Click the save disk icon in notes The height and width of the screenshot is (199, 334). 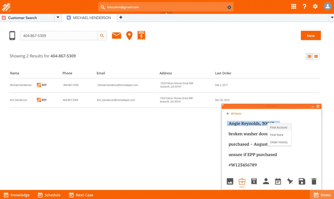302,181
